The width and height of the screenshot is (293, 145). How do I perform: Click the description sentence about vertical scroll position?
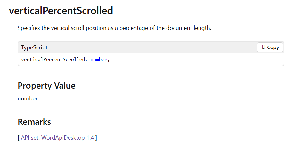point(114,28)
